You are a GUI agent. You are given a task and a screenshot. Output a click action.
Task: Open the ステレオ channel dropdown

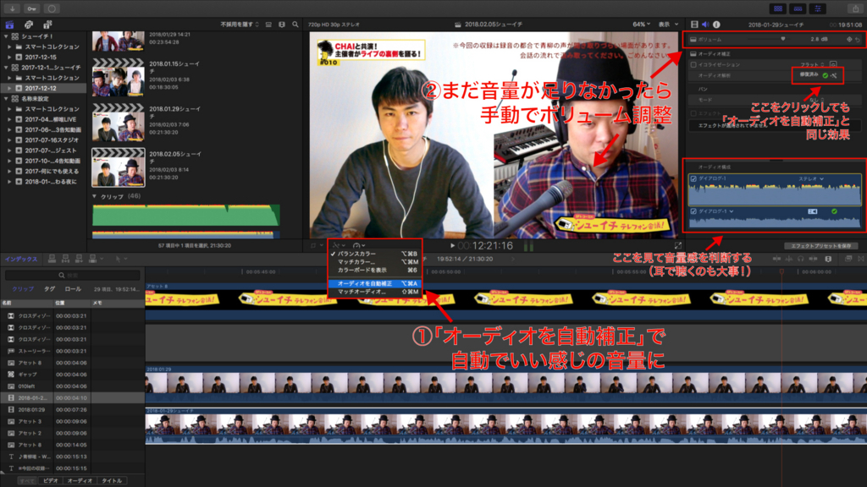[x=811, y=179]
